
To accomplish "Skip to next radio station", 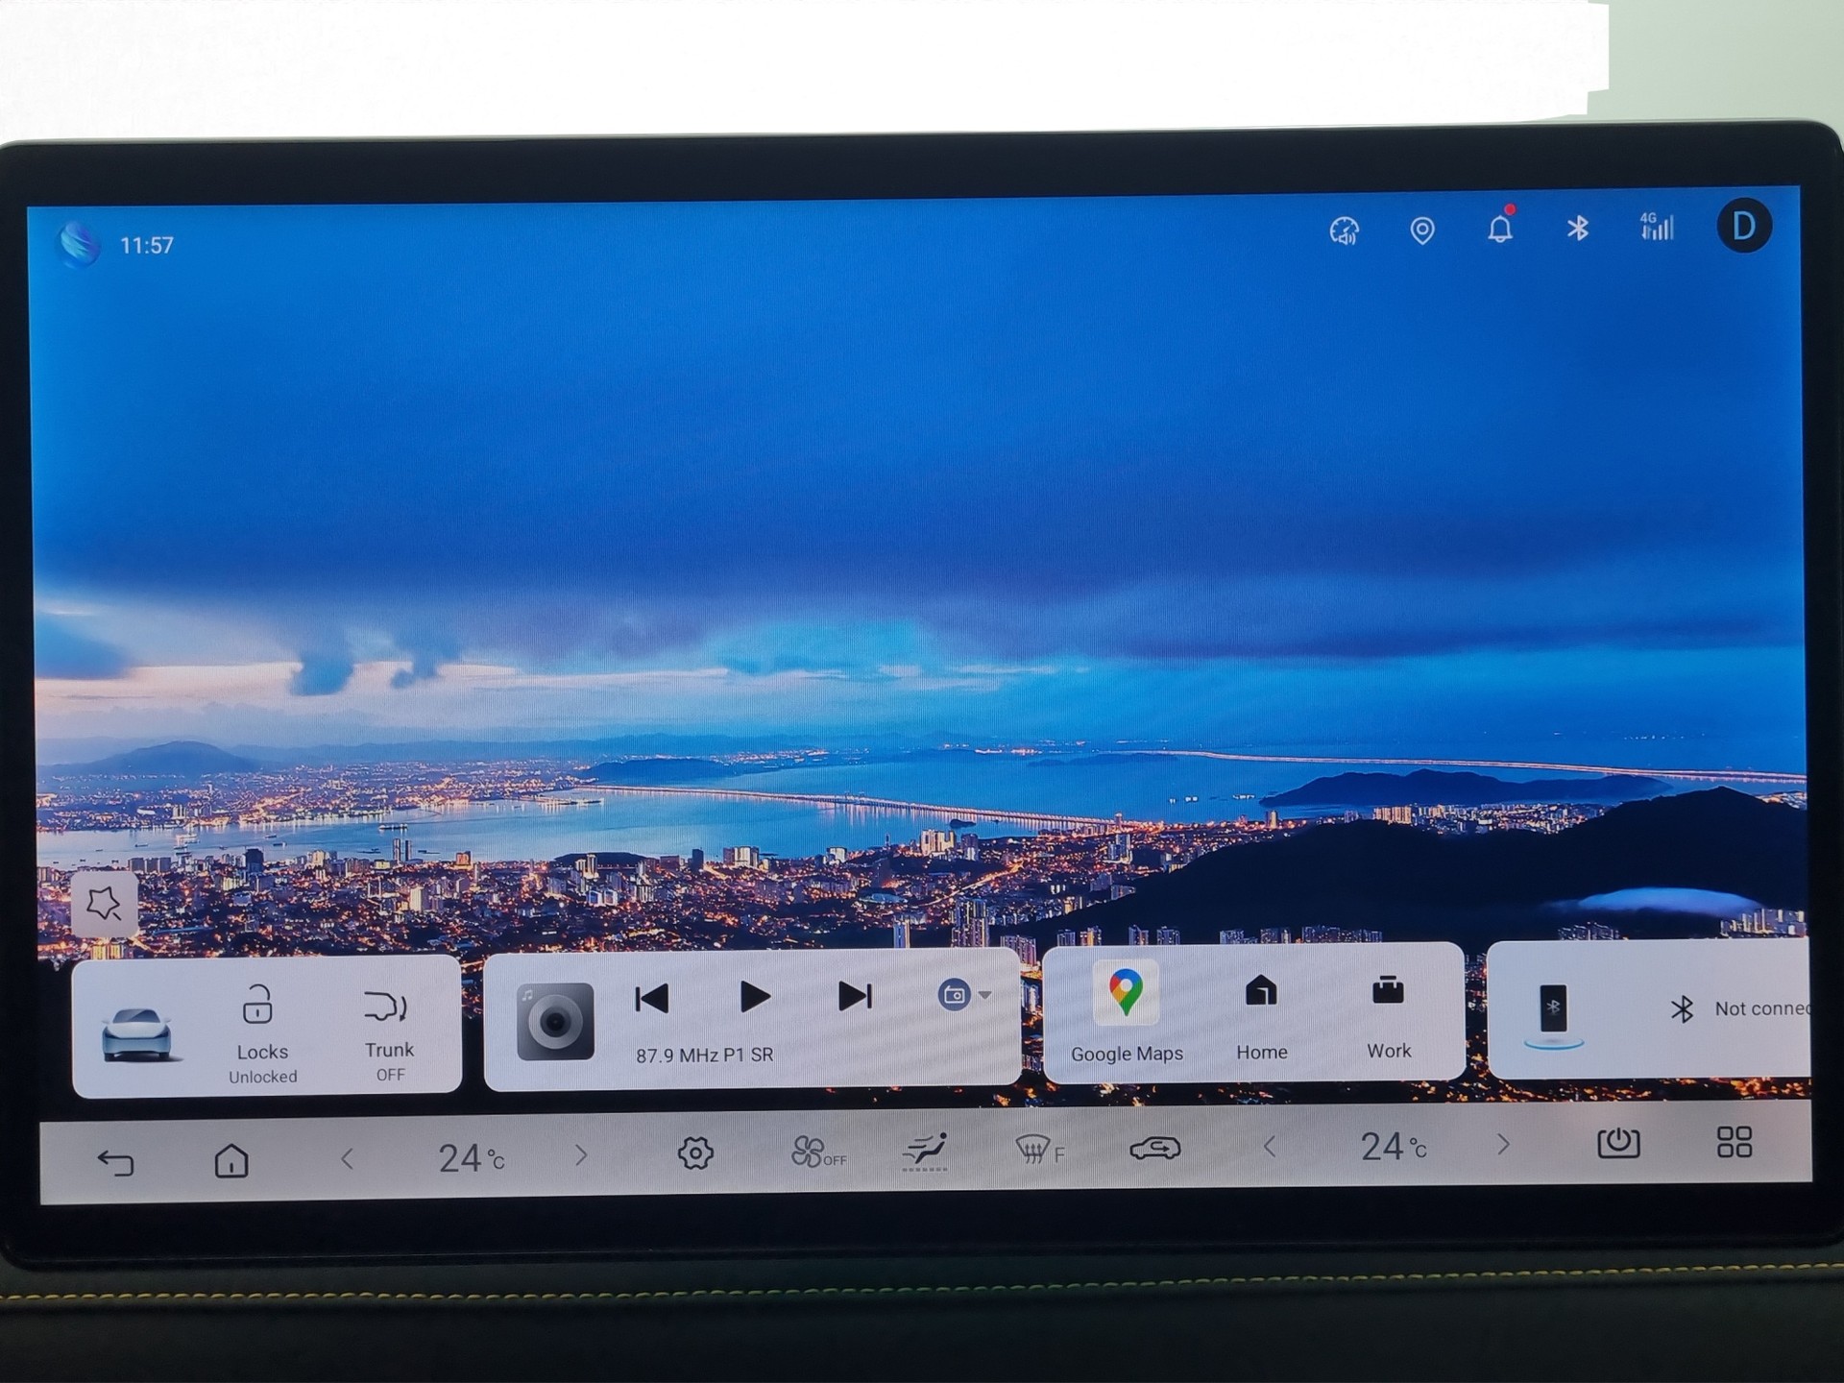I will click(855, 996).
